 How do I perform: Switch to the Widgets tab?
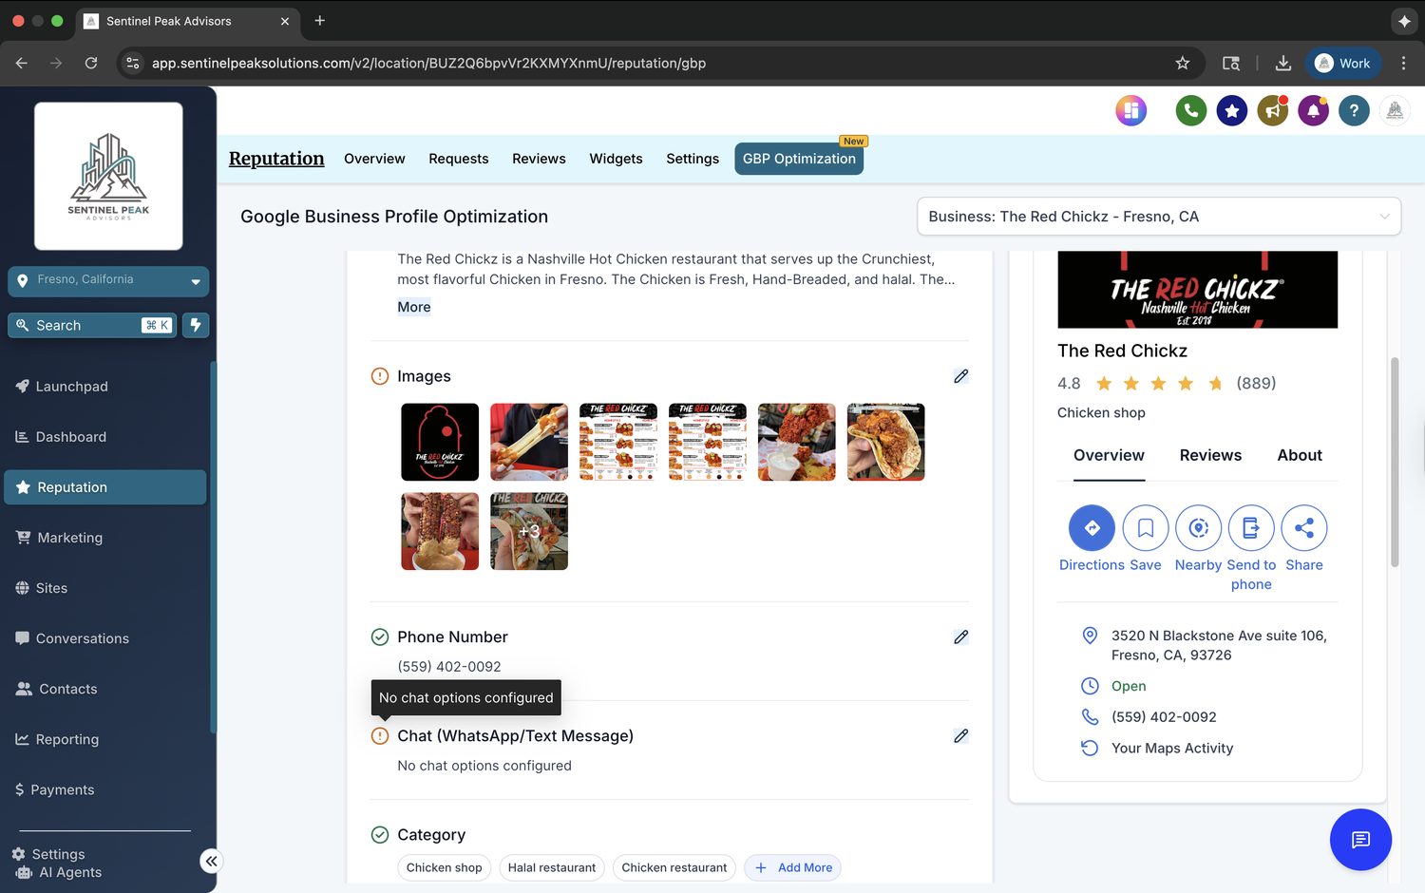616,159
